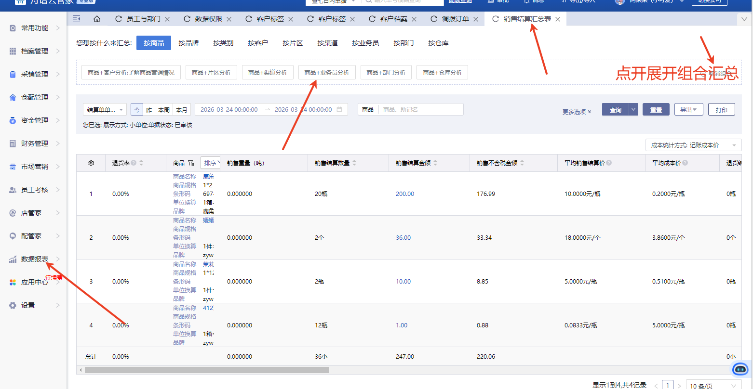This screenshot has height=389, width=753.
Task: Click the horizontal table scrollbar
Action: tap(207, 370)
